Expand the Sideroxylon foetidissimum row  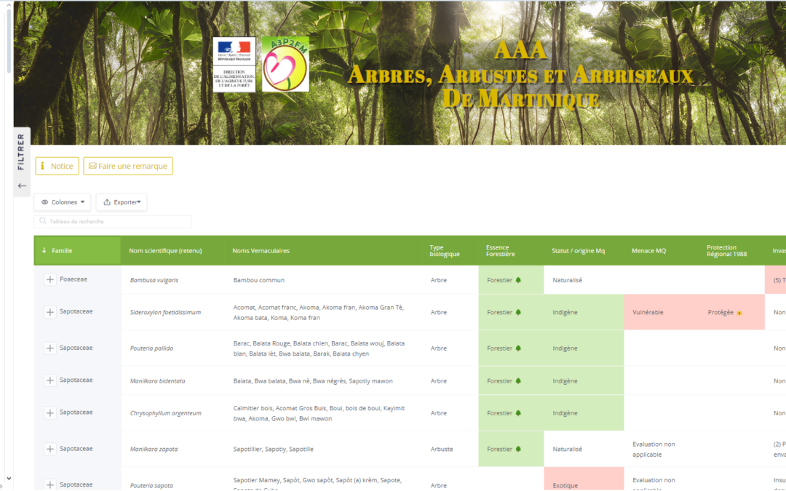point(49,312)
